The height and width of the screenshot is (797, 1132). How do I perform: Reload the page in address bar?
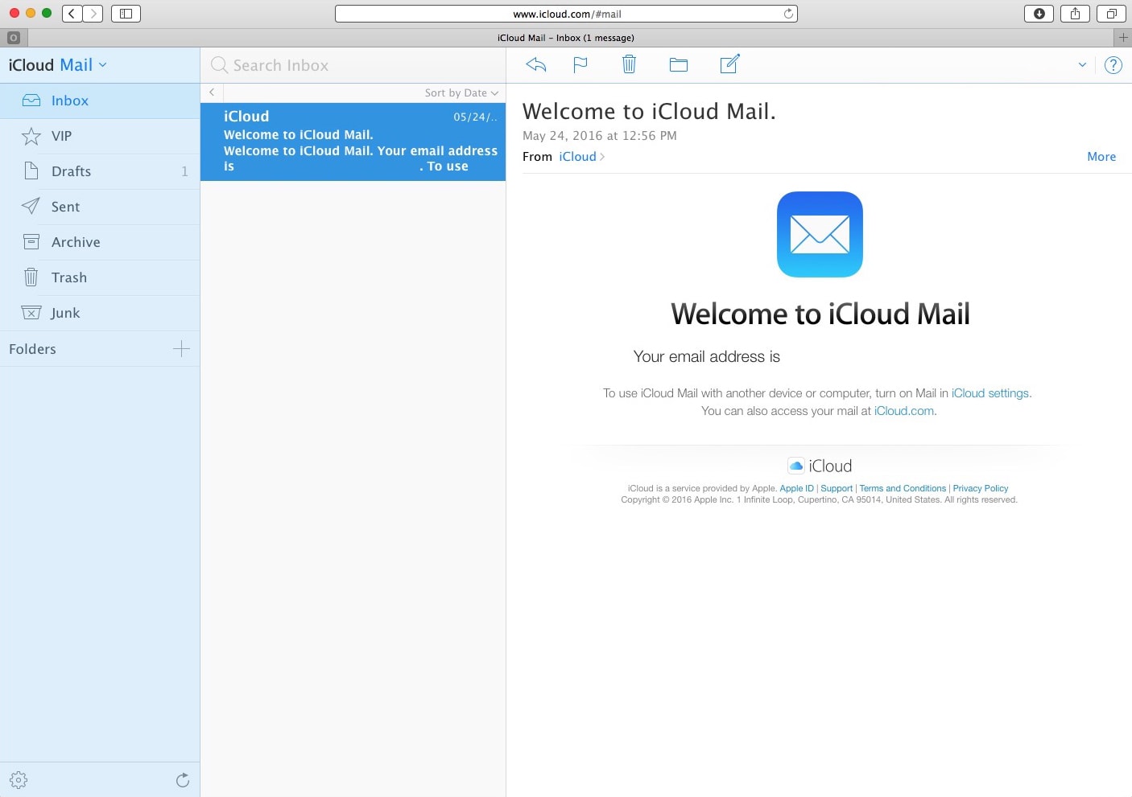click(x=788, y=14)
